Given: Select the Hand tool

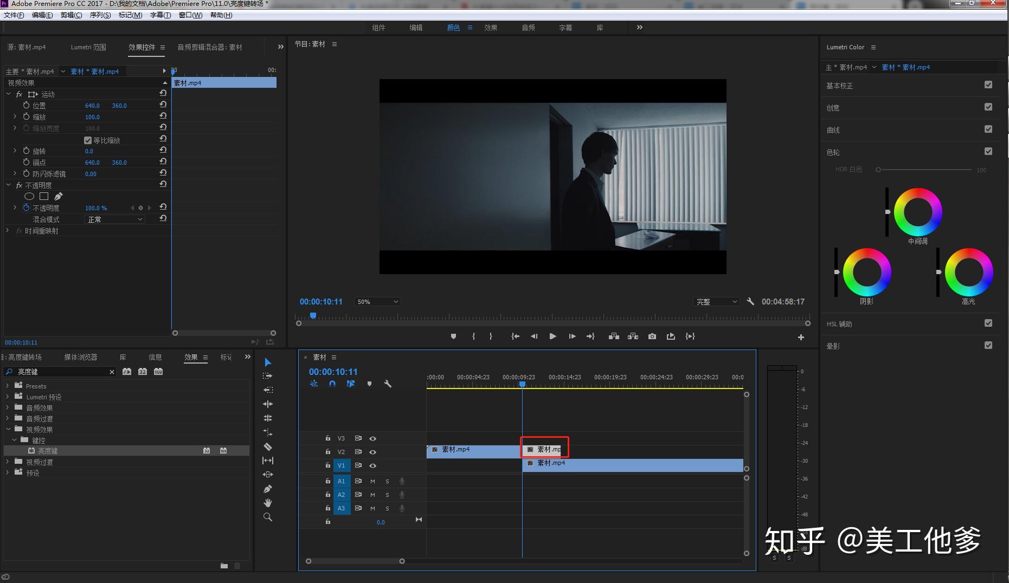Looking at the screenshot, I should point(267,503).
